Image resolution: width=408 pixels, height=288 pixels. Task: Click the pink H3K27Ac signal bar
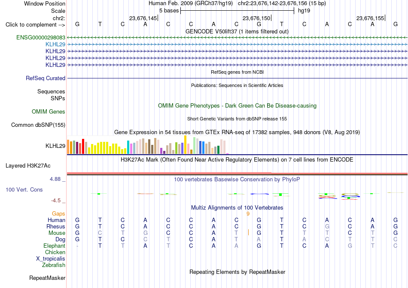click(237, 173)
